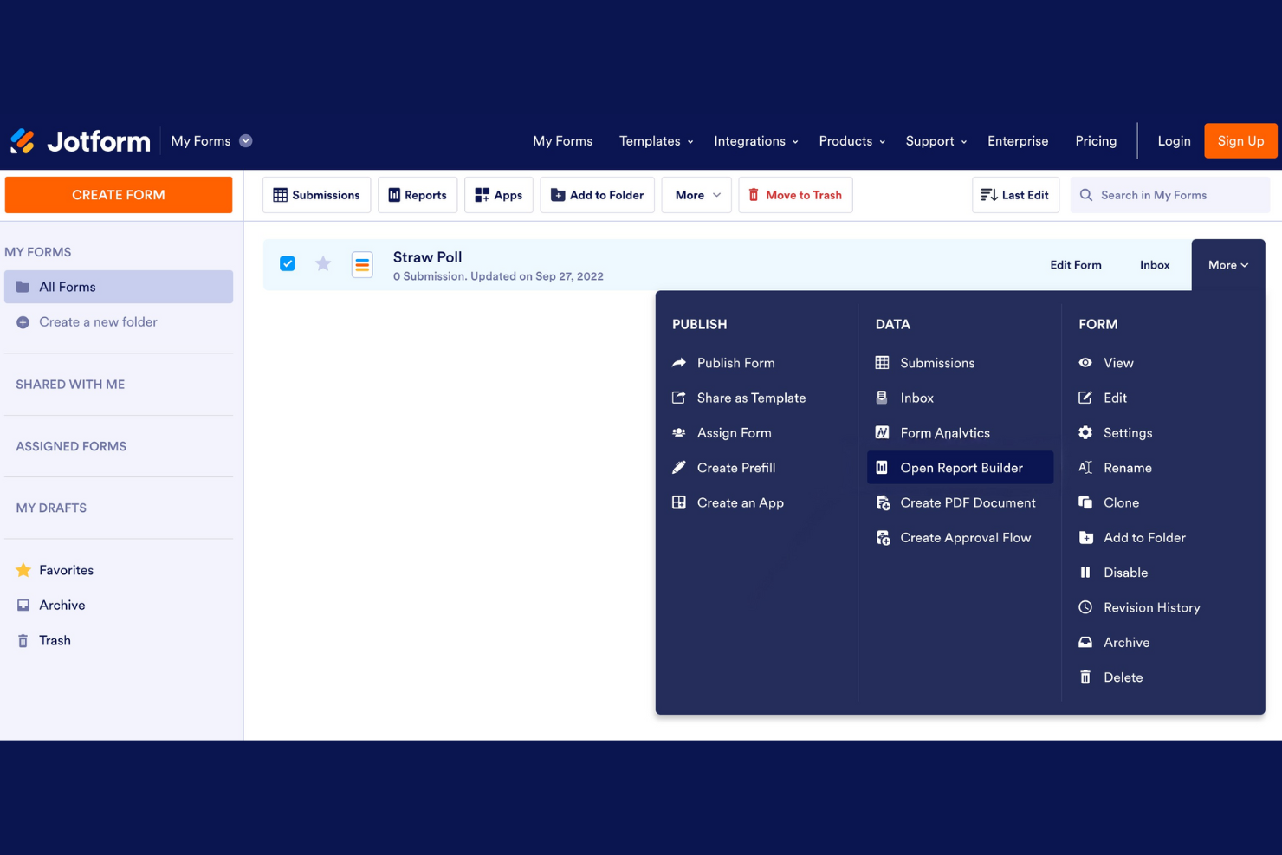Open the sidebar Archive item
1282x855 pixels.
tap(62, 606)
